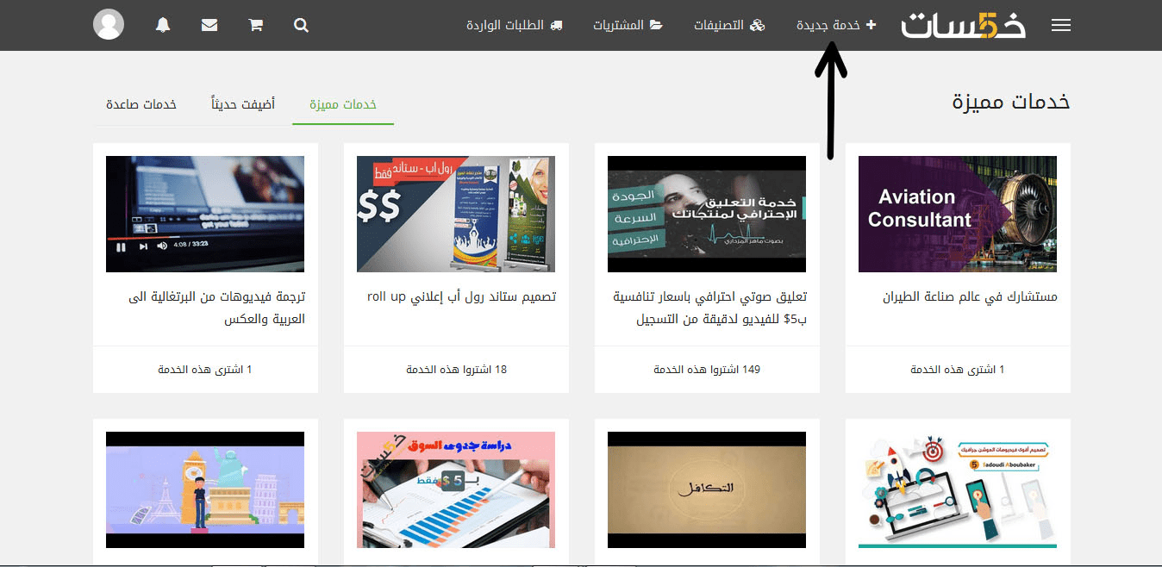Image resolution: width=1162 pixels, height=567 pixels.
Task: Open the voice-over commentary service thumbnail
Action: 707,214
